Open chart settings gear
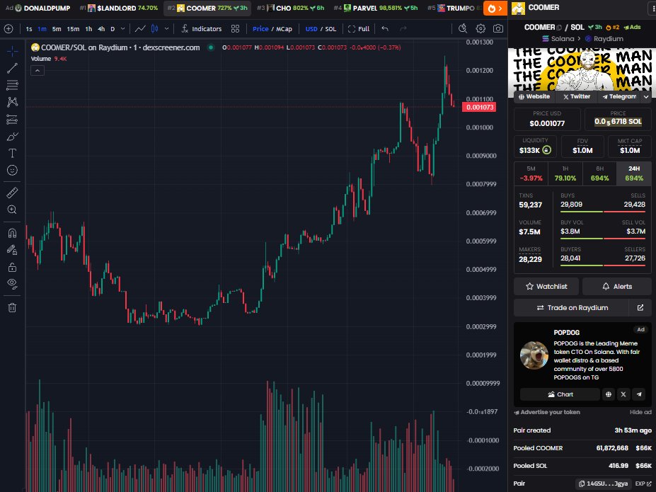The width and height of the screenshot is (656, 492). coord(481,28)
